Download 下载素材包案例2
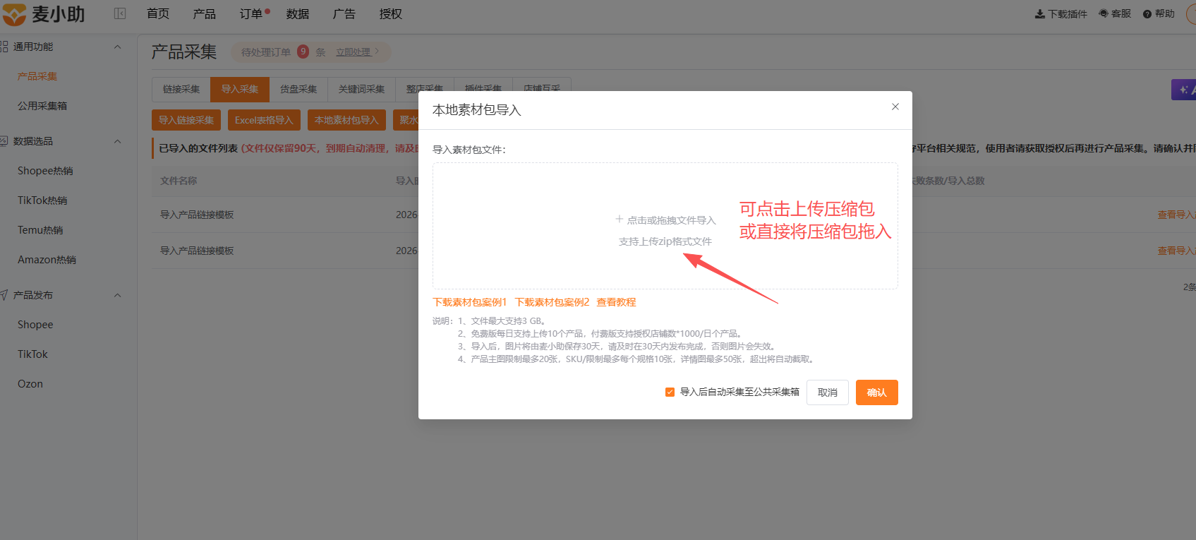This screenshot has width=1196, height=540. point(552,302)
